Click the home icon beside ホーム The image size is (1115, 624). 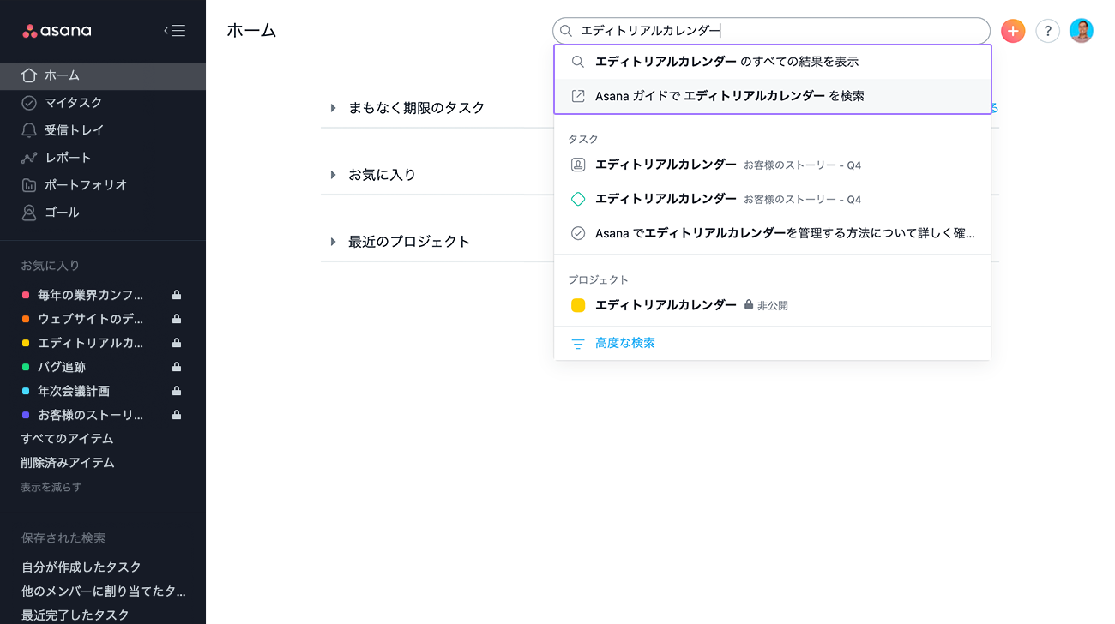coord(29,75)
